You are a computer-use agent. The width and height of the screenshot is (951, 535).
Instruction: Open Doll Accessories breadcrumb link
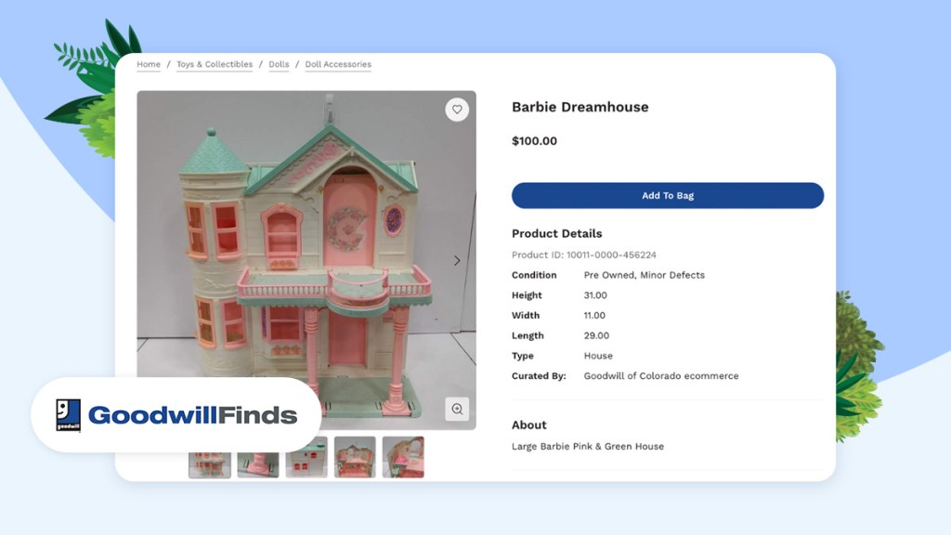338,64
